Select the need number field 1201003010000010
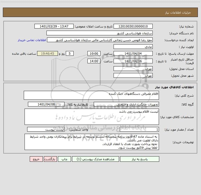The height and width of the screenshot is (195, 201). pyautogui.click(x=133, y=26)
